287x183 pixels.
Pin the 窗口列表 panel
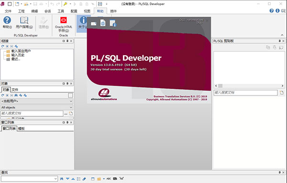point(67,122)
